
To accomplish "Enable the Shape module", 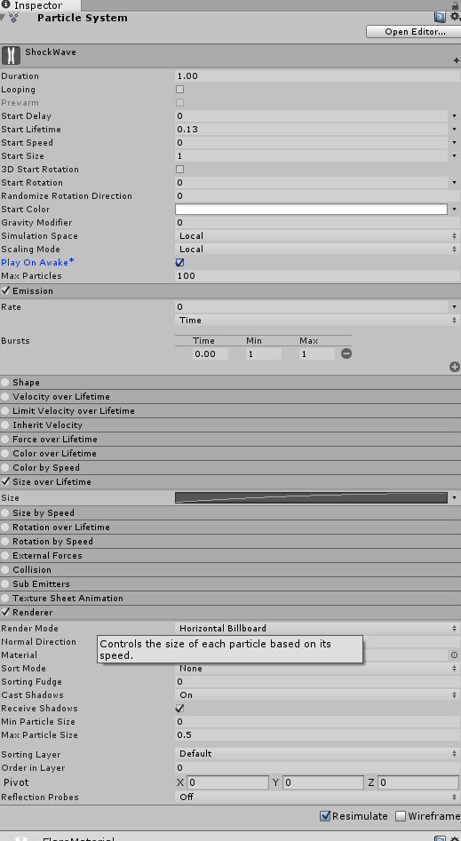I will (5, 382).
